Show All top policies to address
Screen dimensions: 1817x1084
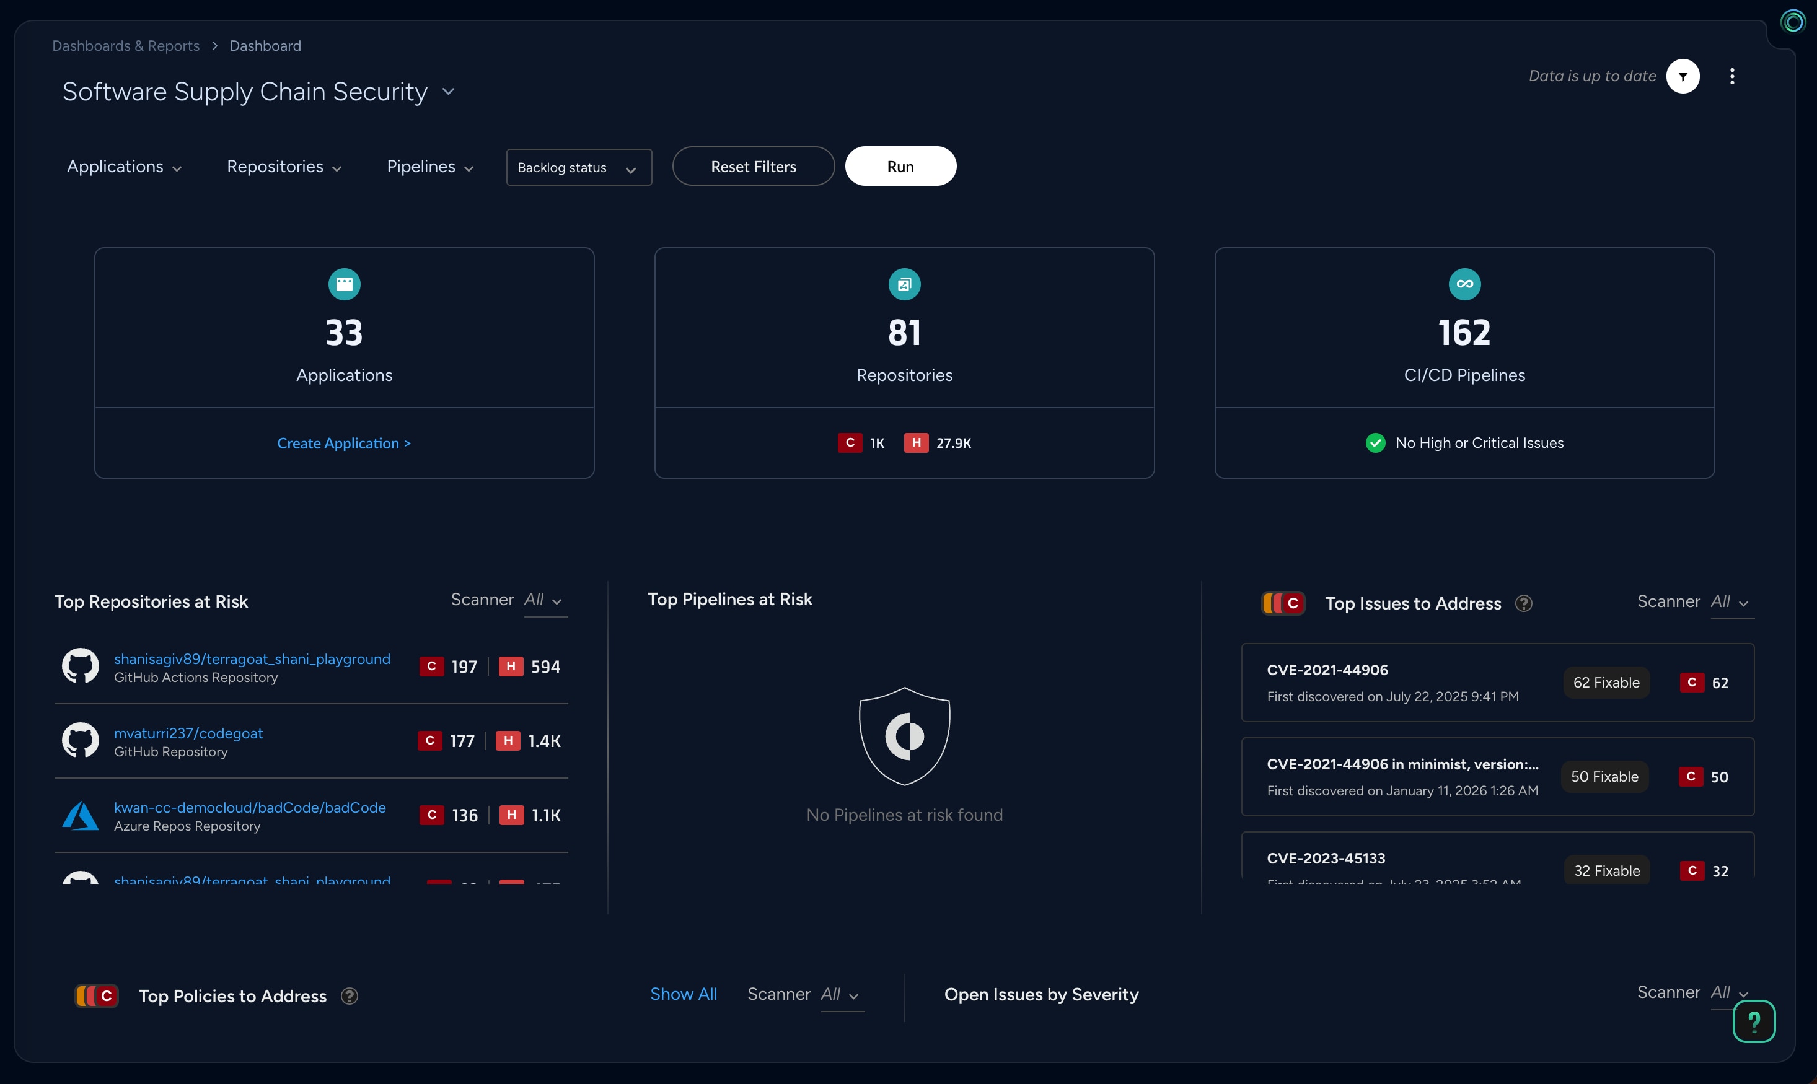(683, 994)
